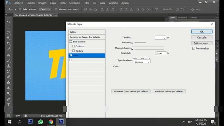Enable Bisel y relieve checkbox
The image size is (224, 126).
coord(71,42)
